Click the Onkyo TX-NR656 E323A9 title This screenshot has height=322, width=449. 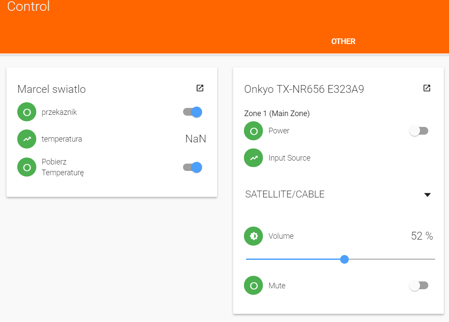point(304,89)
